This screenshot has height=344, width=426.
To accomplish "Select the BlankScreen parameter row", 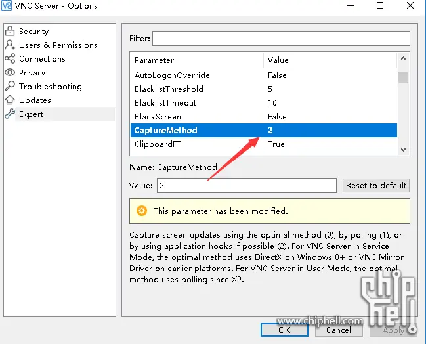I will coord(264,117).
